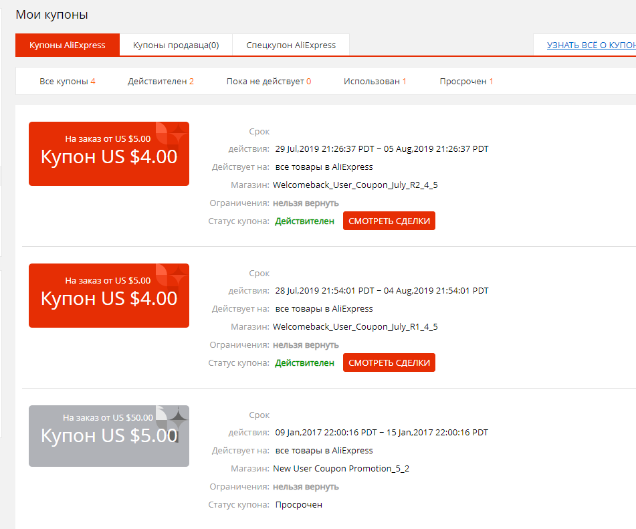Open the Спецкупон AliExpress tab
Image resolution: width=636 pixels, height=529 pixels.
(291, 45)
